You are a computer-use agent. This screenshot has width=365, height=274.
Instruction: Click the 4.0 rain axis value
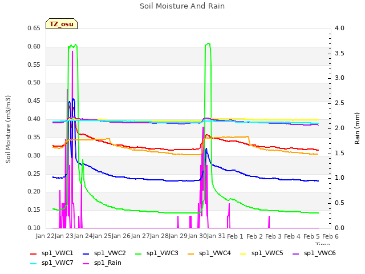339,29
